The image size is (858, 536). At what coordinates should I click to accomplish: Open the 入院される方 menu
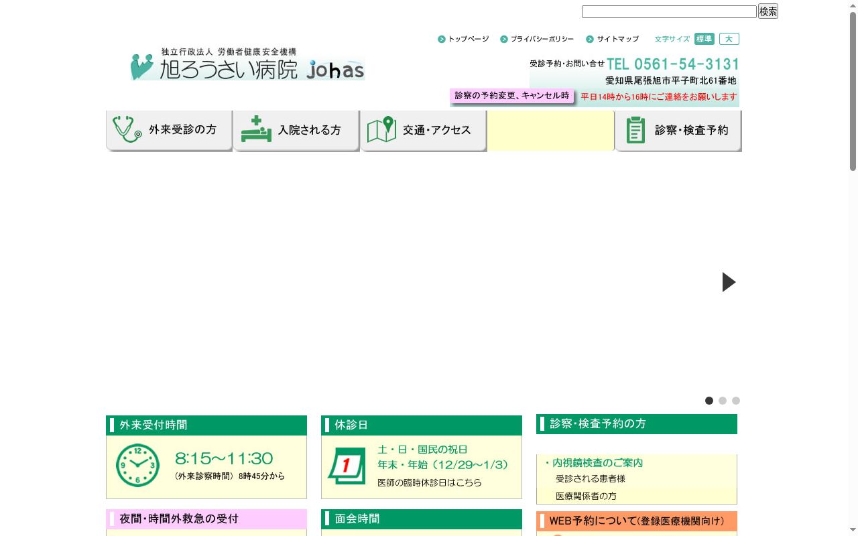coord(296,131)
